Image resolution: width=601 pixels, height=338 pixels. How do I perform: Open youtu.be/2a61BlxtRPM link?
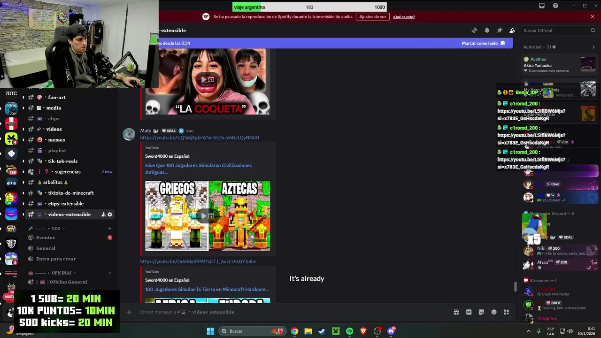pos(198,261)
